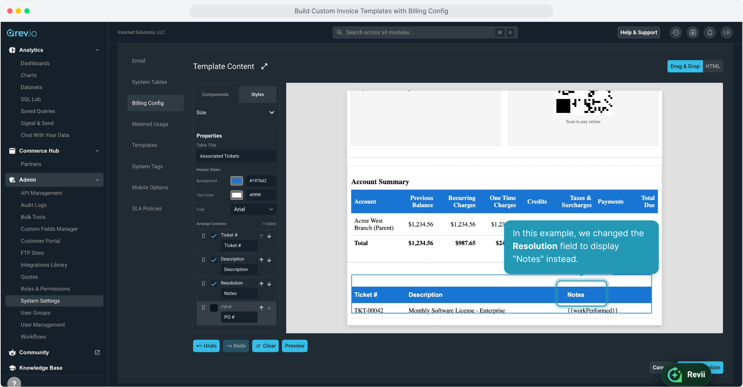Collapse the Analytics section

coord(97,50)
